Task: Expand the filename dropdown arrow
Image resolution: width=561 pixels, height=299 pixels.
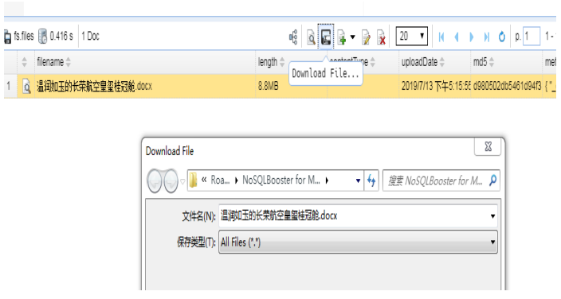Action: click(492, 216)
